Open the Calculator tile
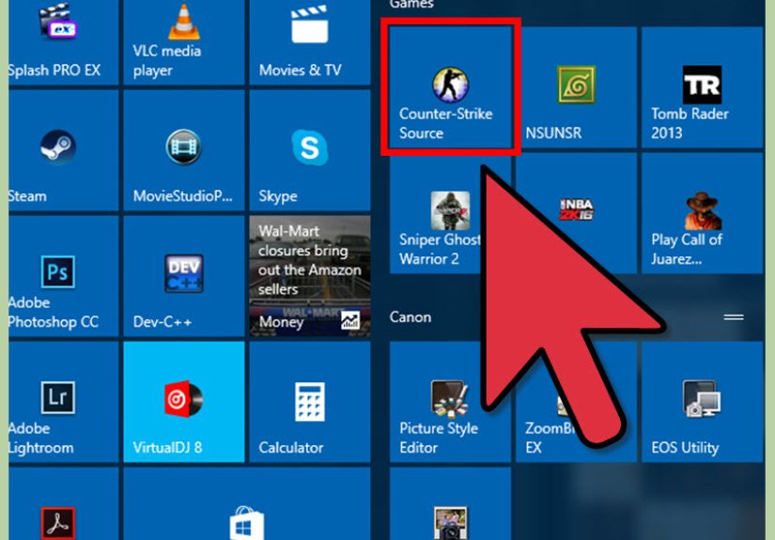Viewport: 775px width, 540px height. click(310, 402)
